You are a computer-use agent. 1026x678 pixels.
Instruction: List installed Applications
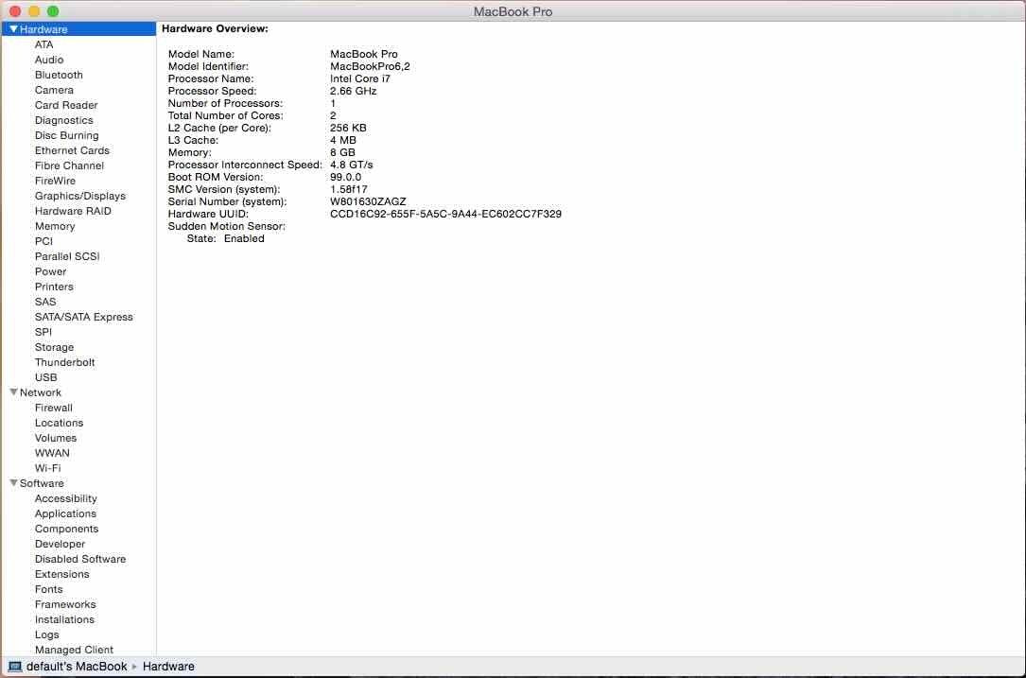[x=65, y=513]
